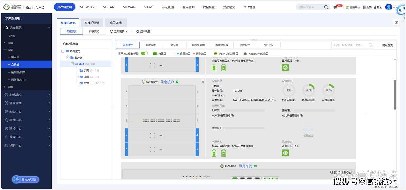
Task: Open the 社区 community link
Action: tap(378, 7)
